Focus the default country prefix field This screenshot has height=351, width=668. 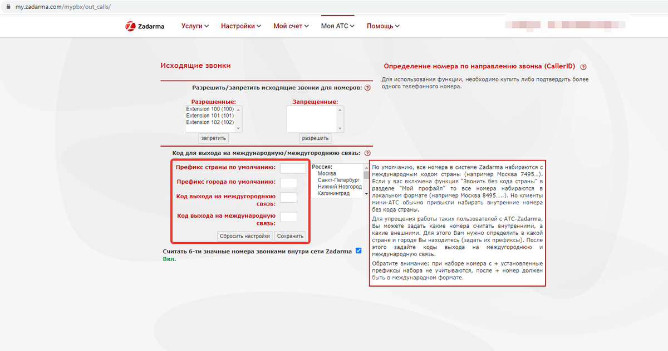pyautogui.click(x=293, y=168)
